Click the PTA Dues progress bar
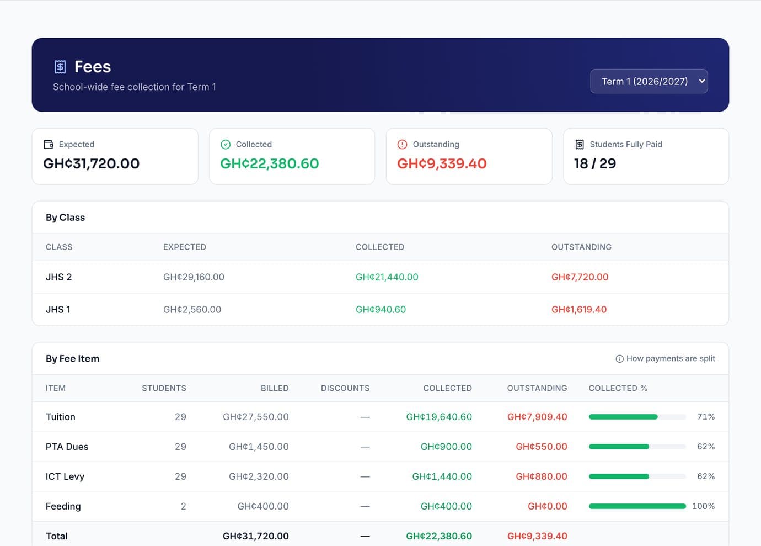Screen dimensions: 761x546 click(637, 447)
